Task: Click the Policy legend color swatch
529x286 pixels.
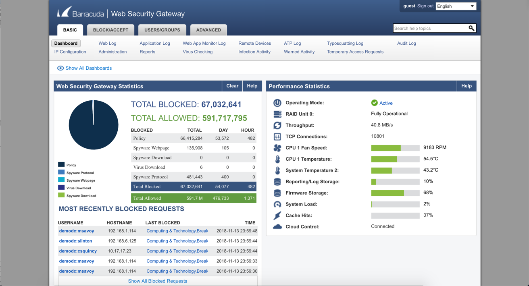Action: tap(61, 164)
